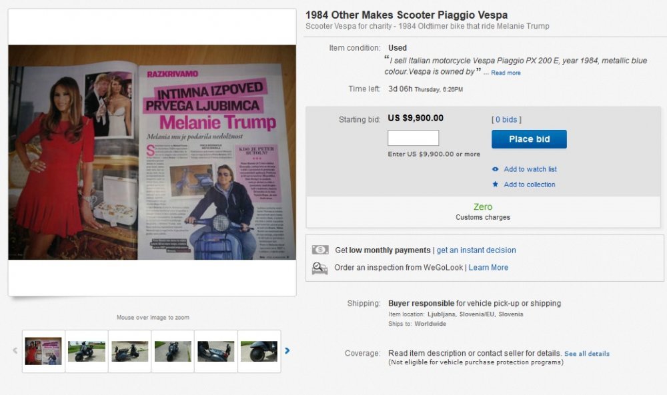The height and width of the screenshot is (395, 667).
Task: Click the car inspection icon near WeGoLook
Action: [x=320, y=268]
